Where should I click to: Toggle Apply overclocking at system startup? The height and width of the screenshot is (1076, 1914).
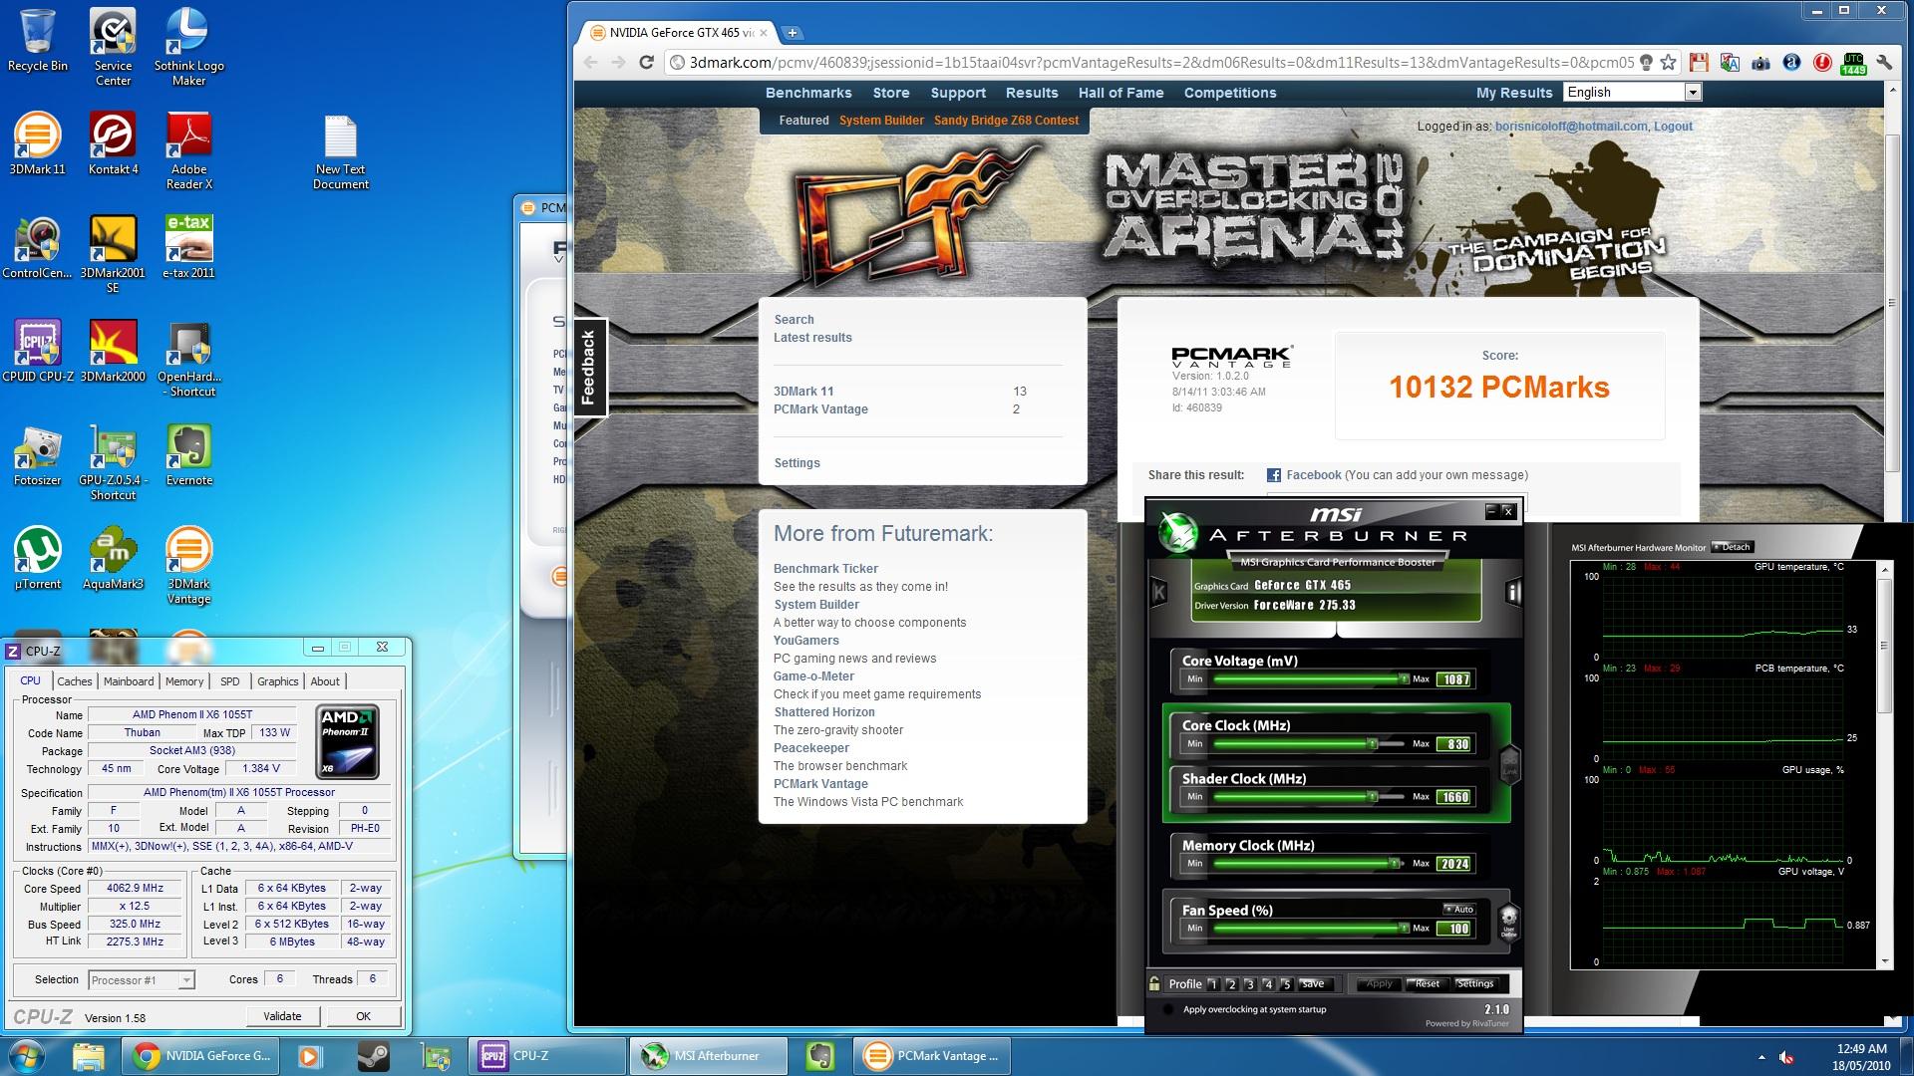[1167, 1009]
